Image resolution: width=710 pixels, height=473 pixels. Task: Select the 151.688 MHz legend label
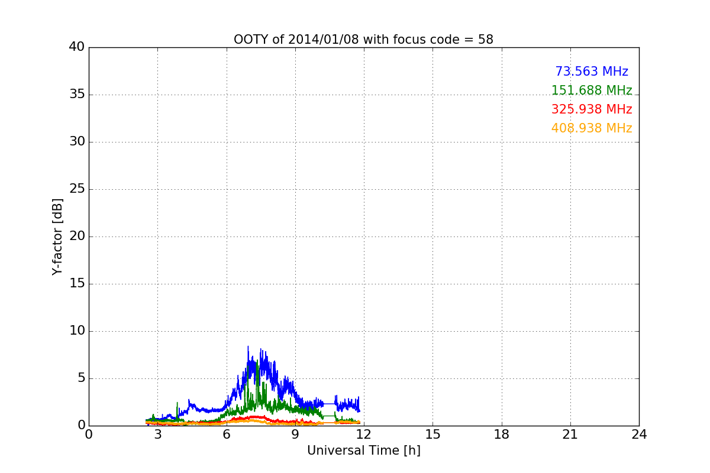(592, 90)
